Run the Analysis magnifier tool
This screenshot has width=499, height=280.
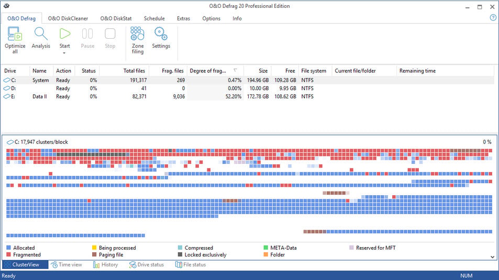(41, 33)
